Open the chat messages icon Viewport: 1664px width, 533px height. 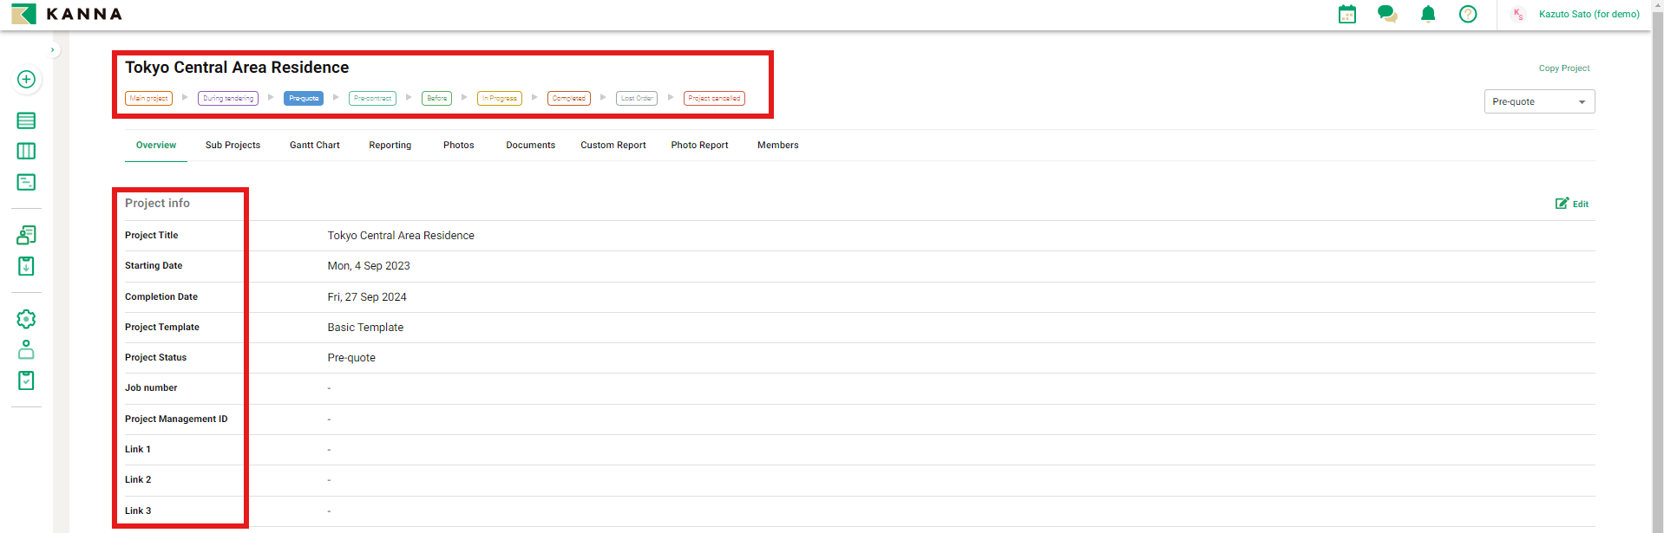[1387, 14]
